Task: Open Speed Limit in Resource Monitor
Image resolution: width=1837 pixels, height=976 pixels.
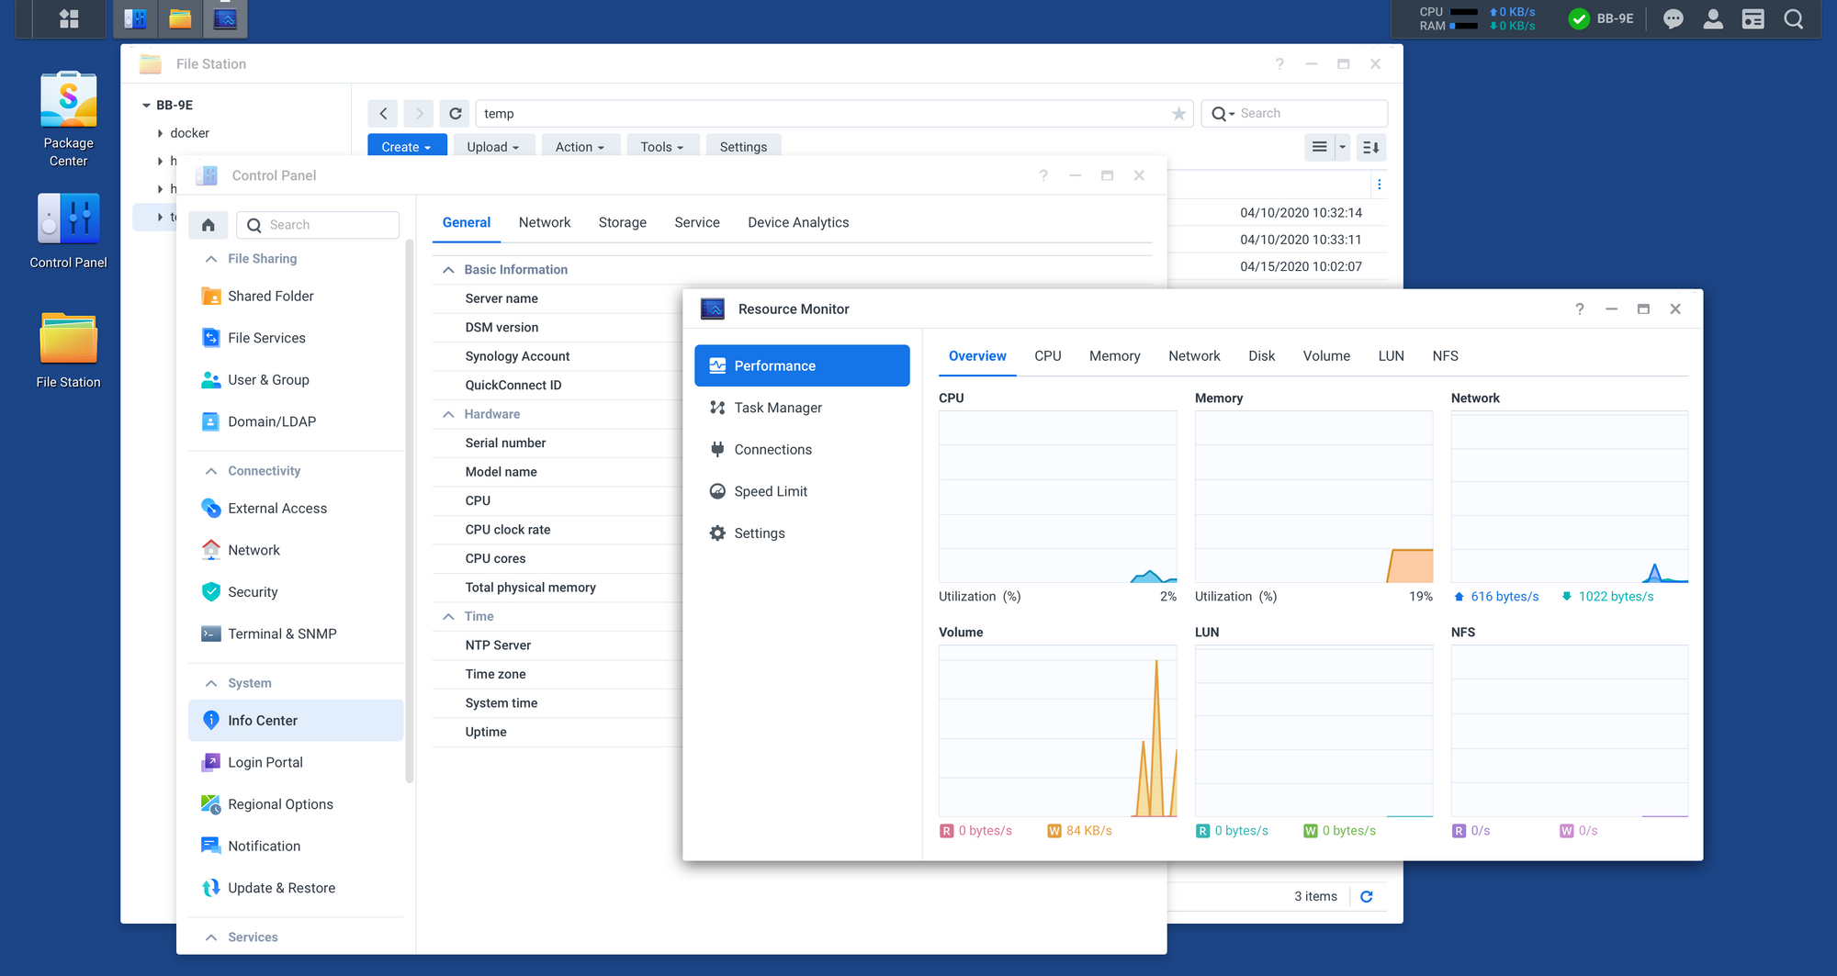Action: point(802,491)
